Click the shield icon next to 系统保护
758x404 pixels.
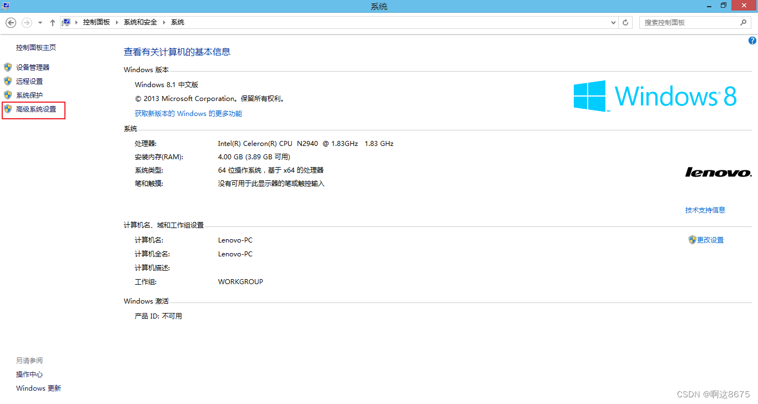pyautogui.click(x=8, y=95)
